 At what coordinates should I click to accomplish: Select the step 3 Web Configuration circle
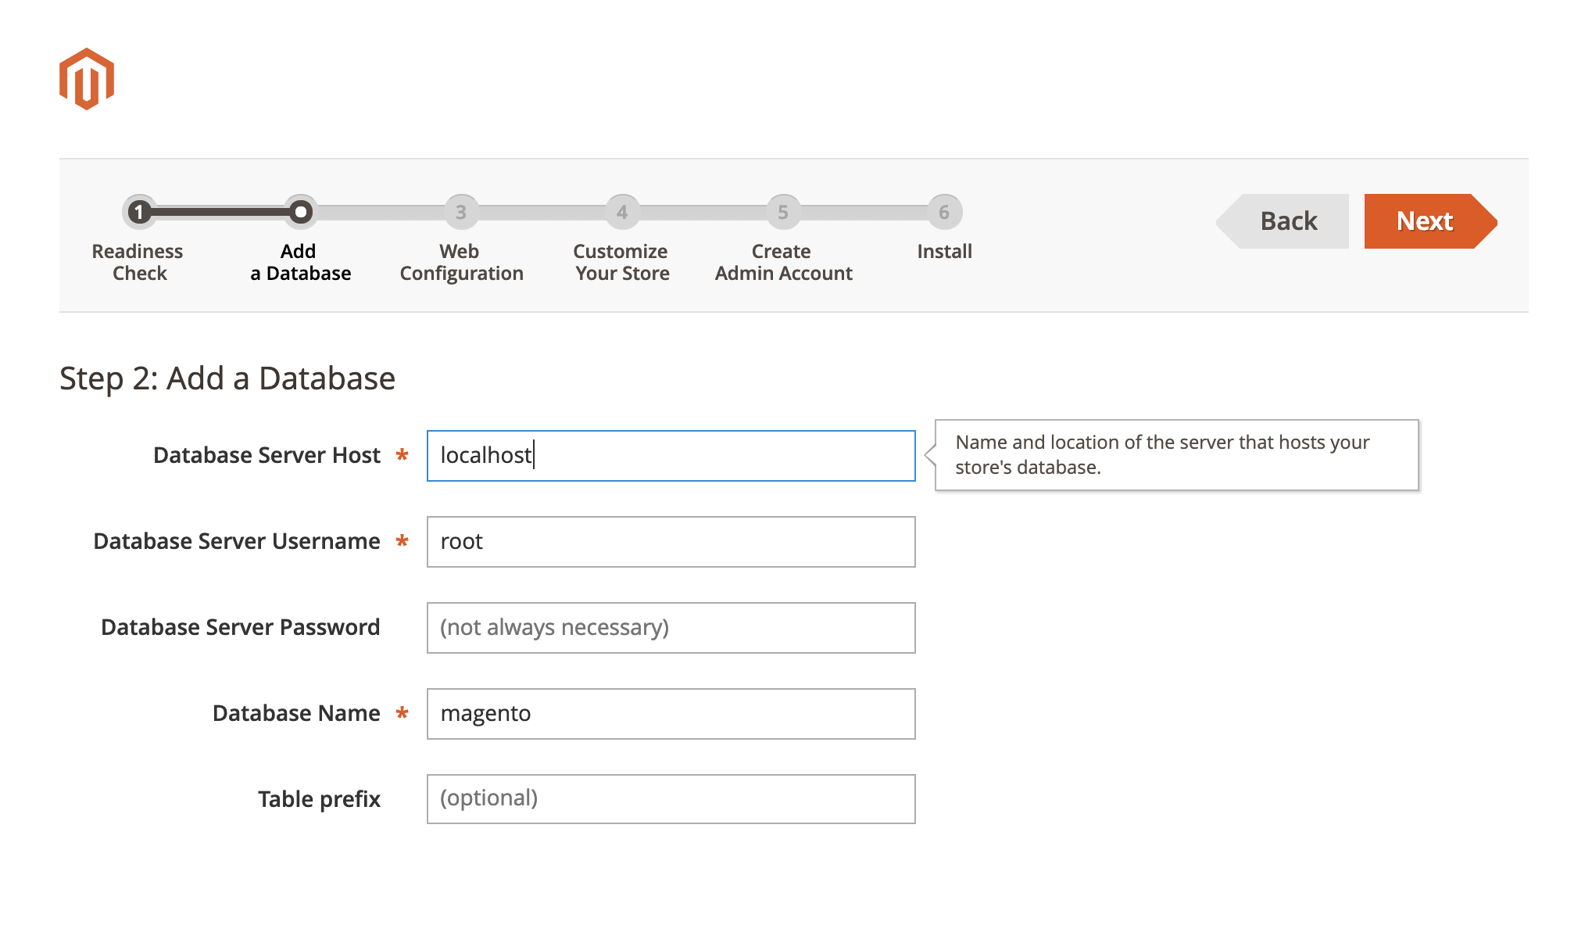coord(461,211)
